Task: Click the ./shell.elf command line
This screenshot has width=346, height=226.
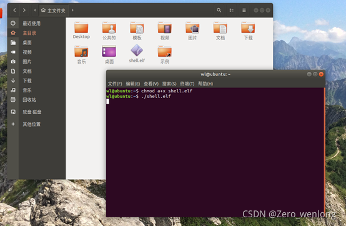Action: [156, 96]
